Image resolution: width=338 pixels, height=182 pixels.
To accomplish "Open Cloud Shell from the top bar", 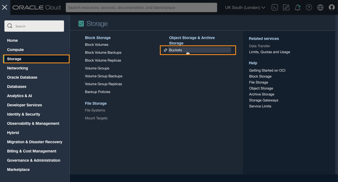I will pos(274,7).
